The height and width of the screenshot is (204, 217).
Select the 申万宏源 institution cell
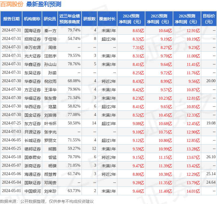click(33, 48)
